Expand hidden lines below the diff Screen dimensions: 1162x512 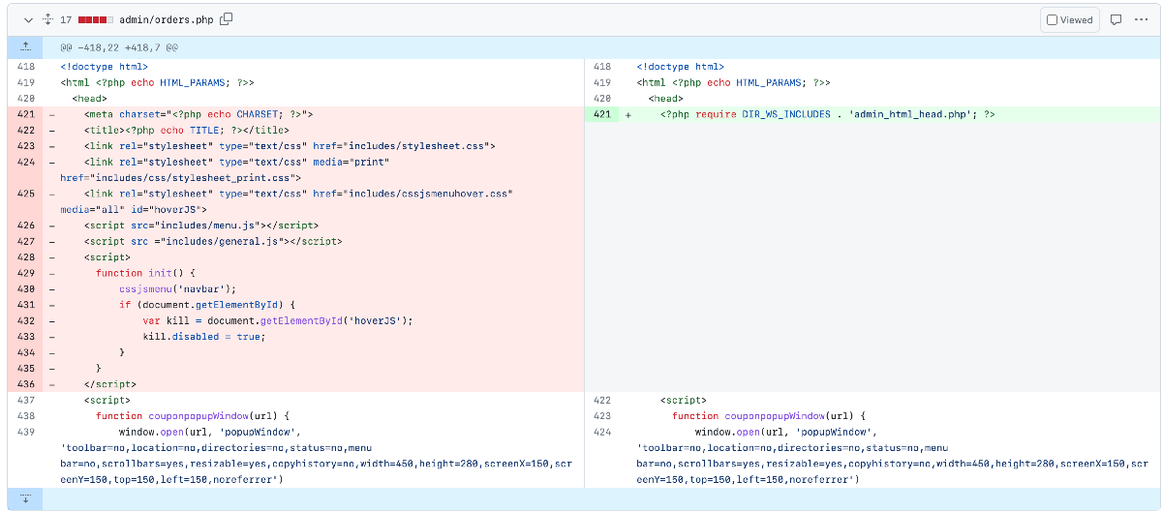pyautogui.click(x=25, y=498)
